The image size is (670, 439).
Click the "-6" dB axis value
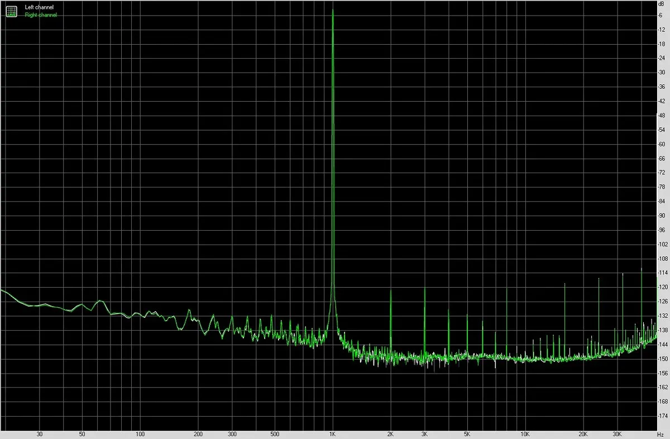pyautogui.click(x=661, y=15)
